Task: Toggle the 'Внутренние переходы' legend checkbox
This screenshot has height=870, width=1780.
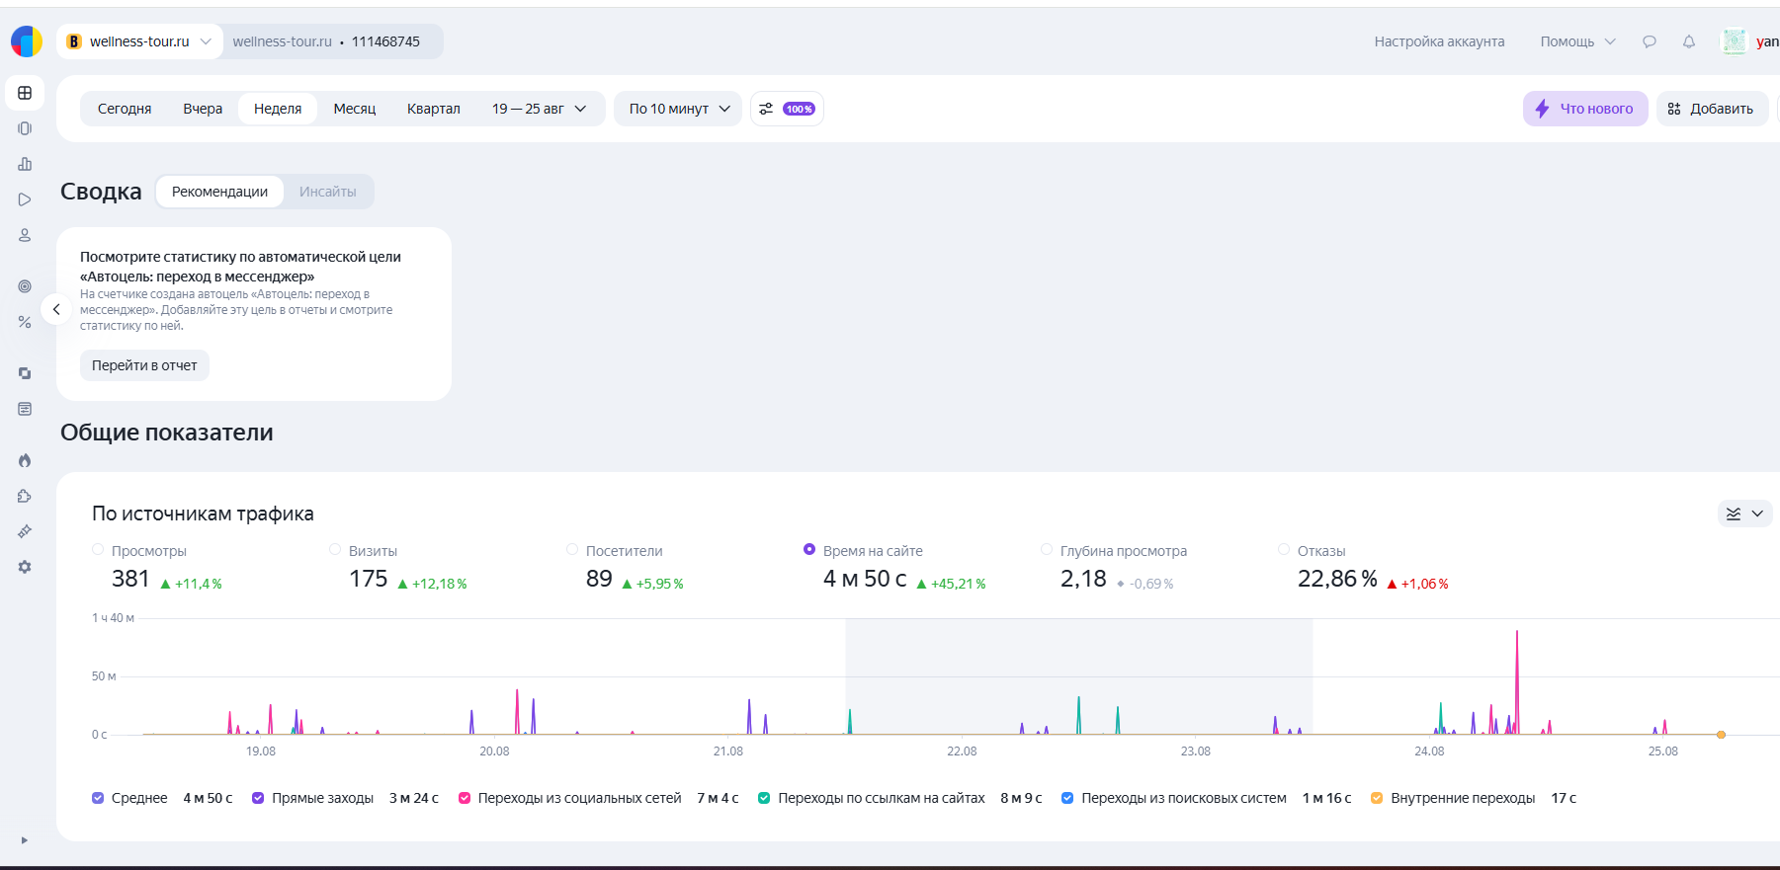Action: [1377, 798]
